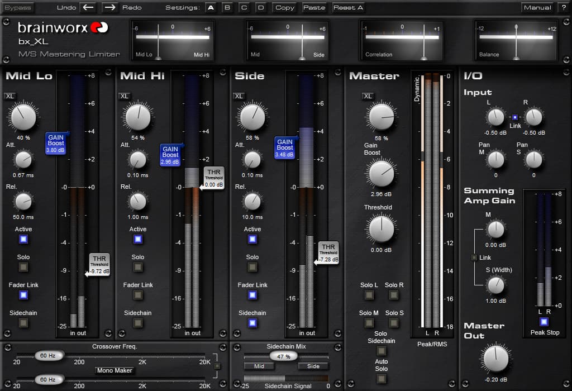This screenshot has width=572, height=391.
Task: Toggle Mid Hi Active
Action: (138, 239)
